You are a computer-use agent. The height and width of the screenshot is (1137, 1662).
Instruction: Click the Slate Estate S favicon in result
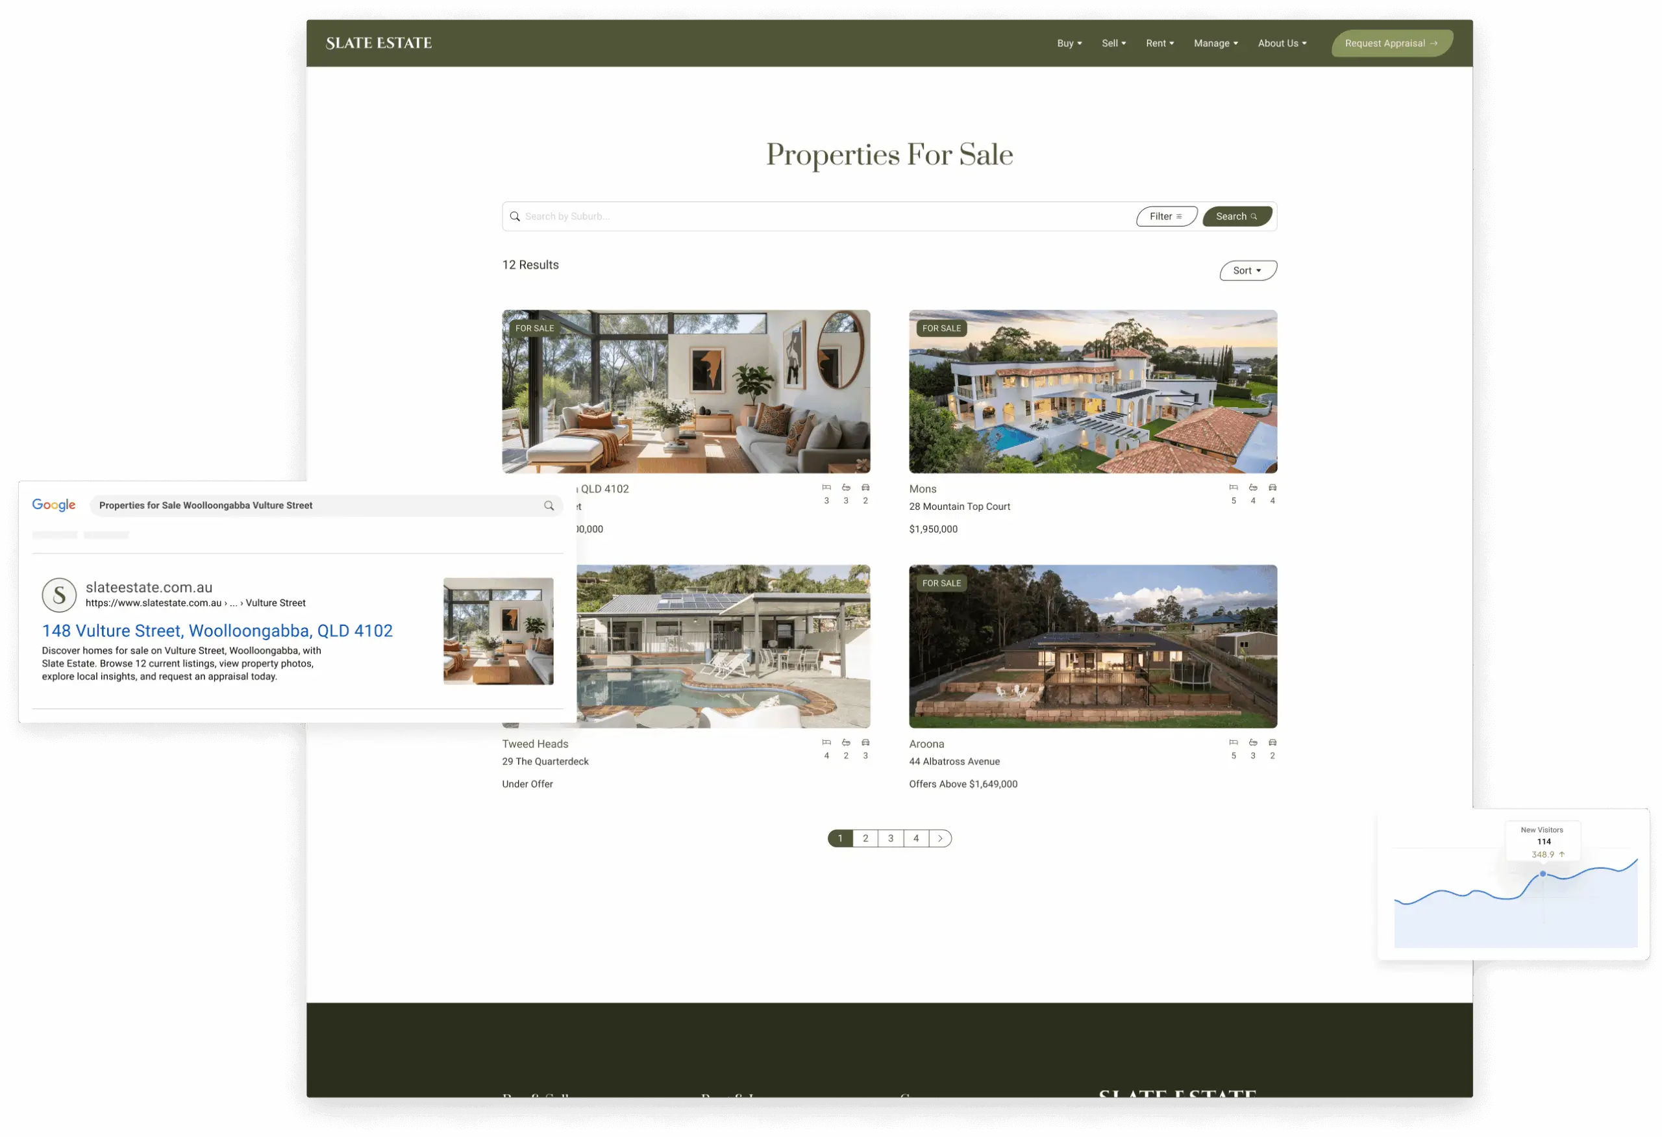coord(59,595)
